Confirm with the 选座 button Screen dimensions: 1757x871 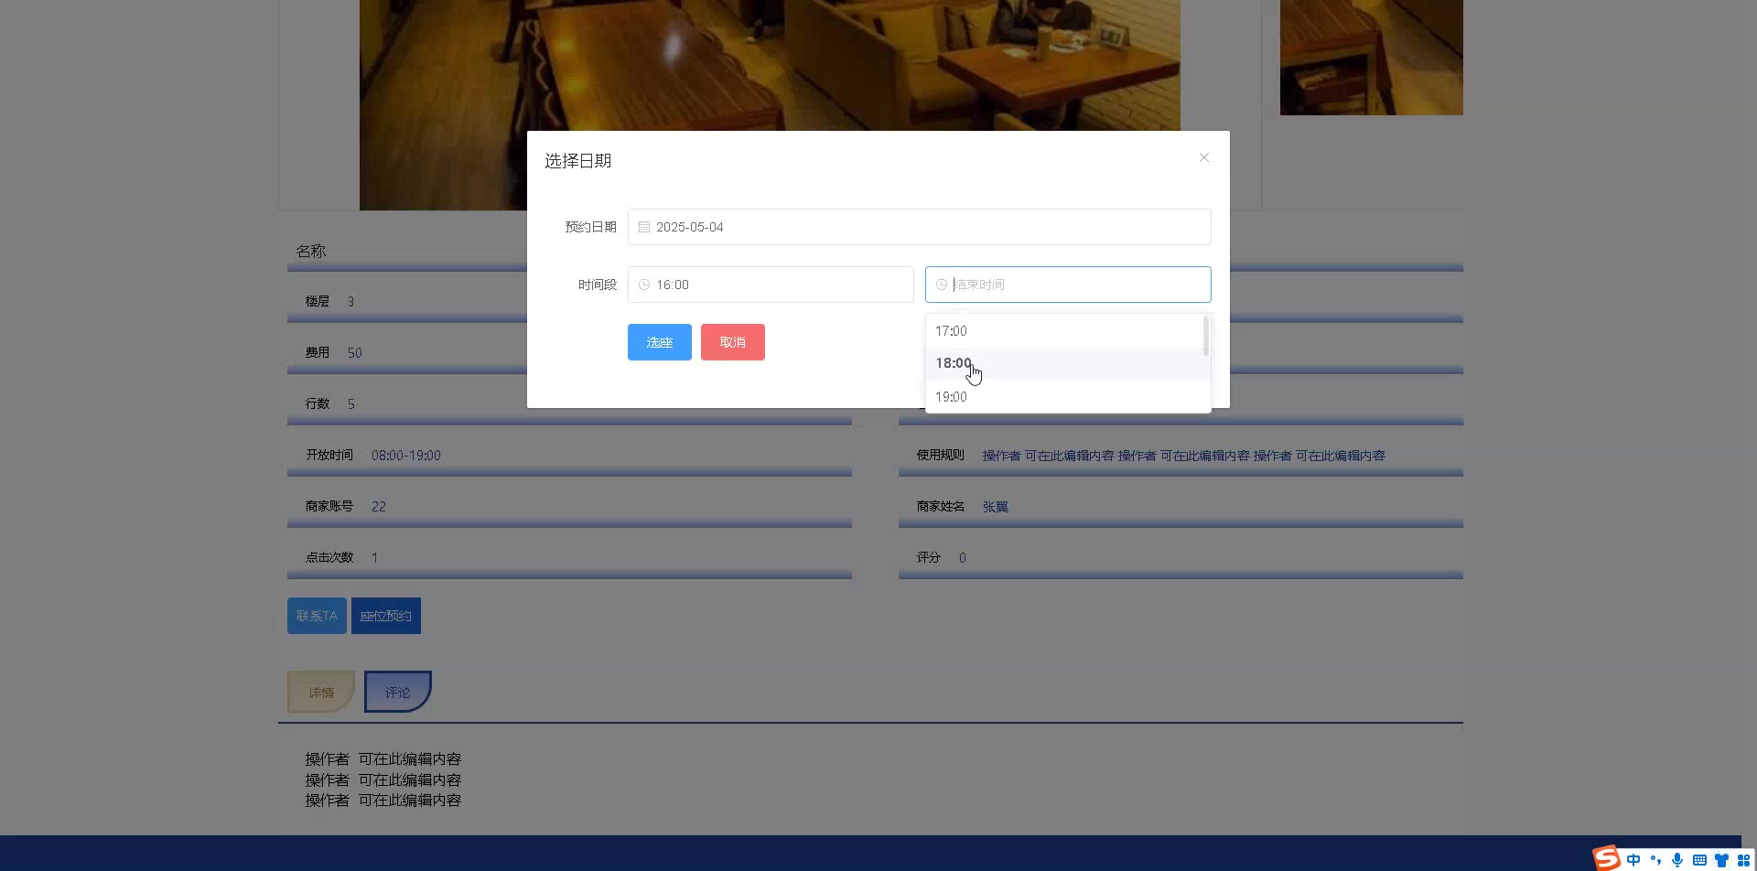click(x=660, y=342)
